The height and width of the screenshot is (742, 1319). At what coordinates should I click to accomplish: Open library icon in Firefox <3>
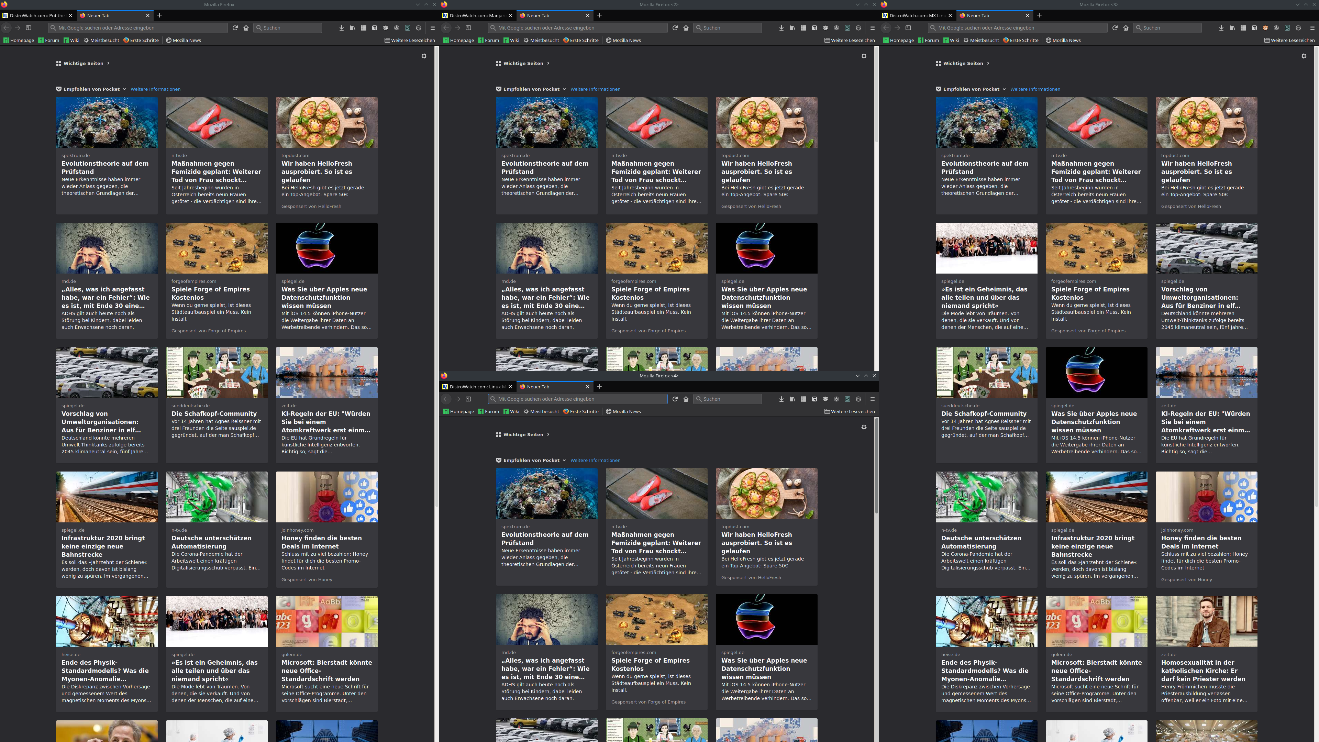pos(1232,27)
